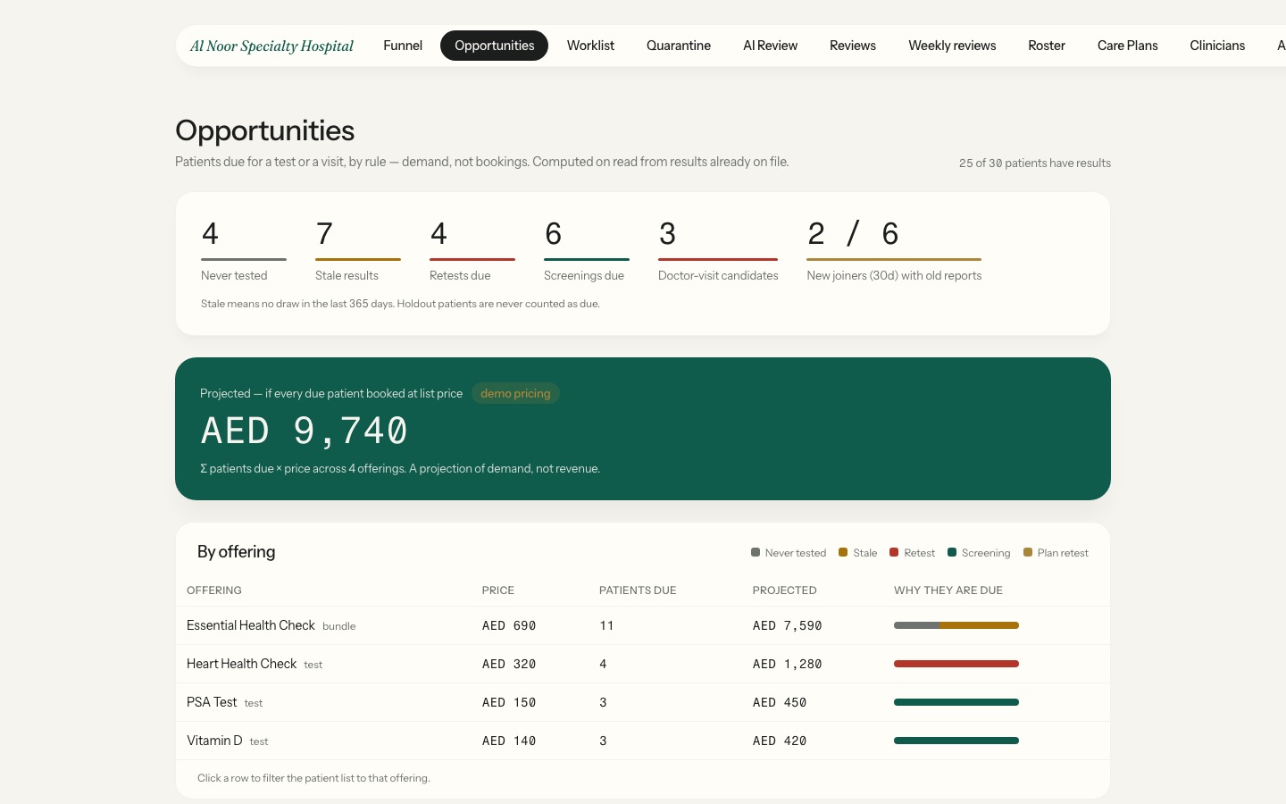Click the Al Noor Specialty Hospital logo

tap(271, 46)
